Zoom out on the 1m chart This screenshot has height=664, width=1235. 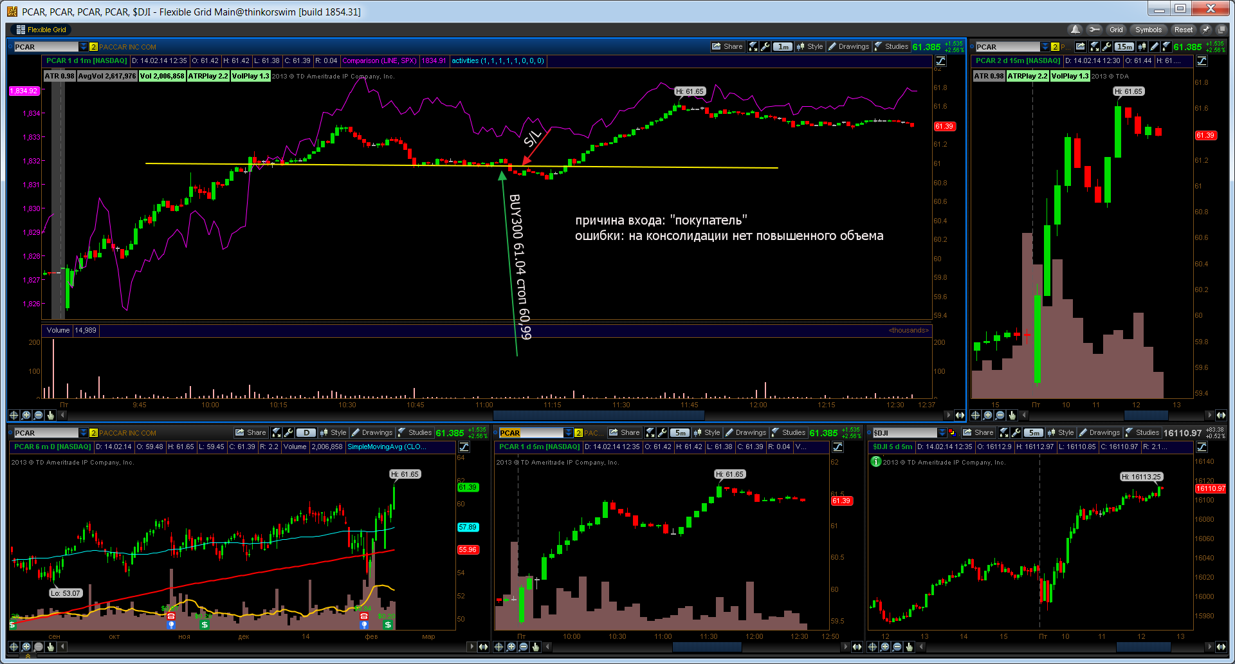(38, 415)
